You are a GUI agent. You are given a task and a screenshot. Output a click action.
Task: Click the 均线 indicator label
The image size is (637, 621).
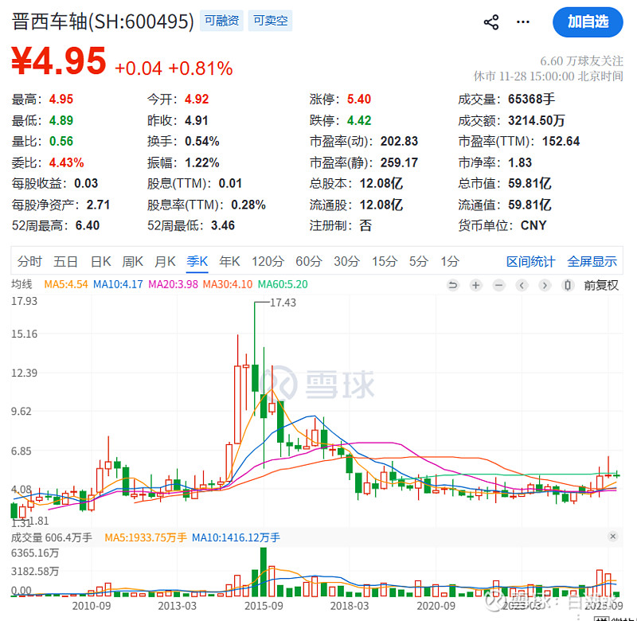pos(21,284)
